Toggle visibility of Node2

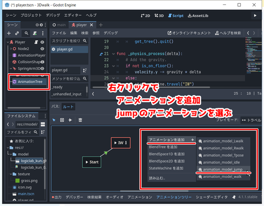pyautogui.click(x=42, y=48)
